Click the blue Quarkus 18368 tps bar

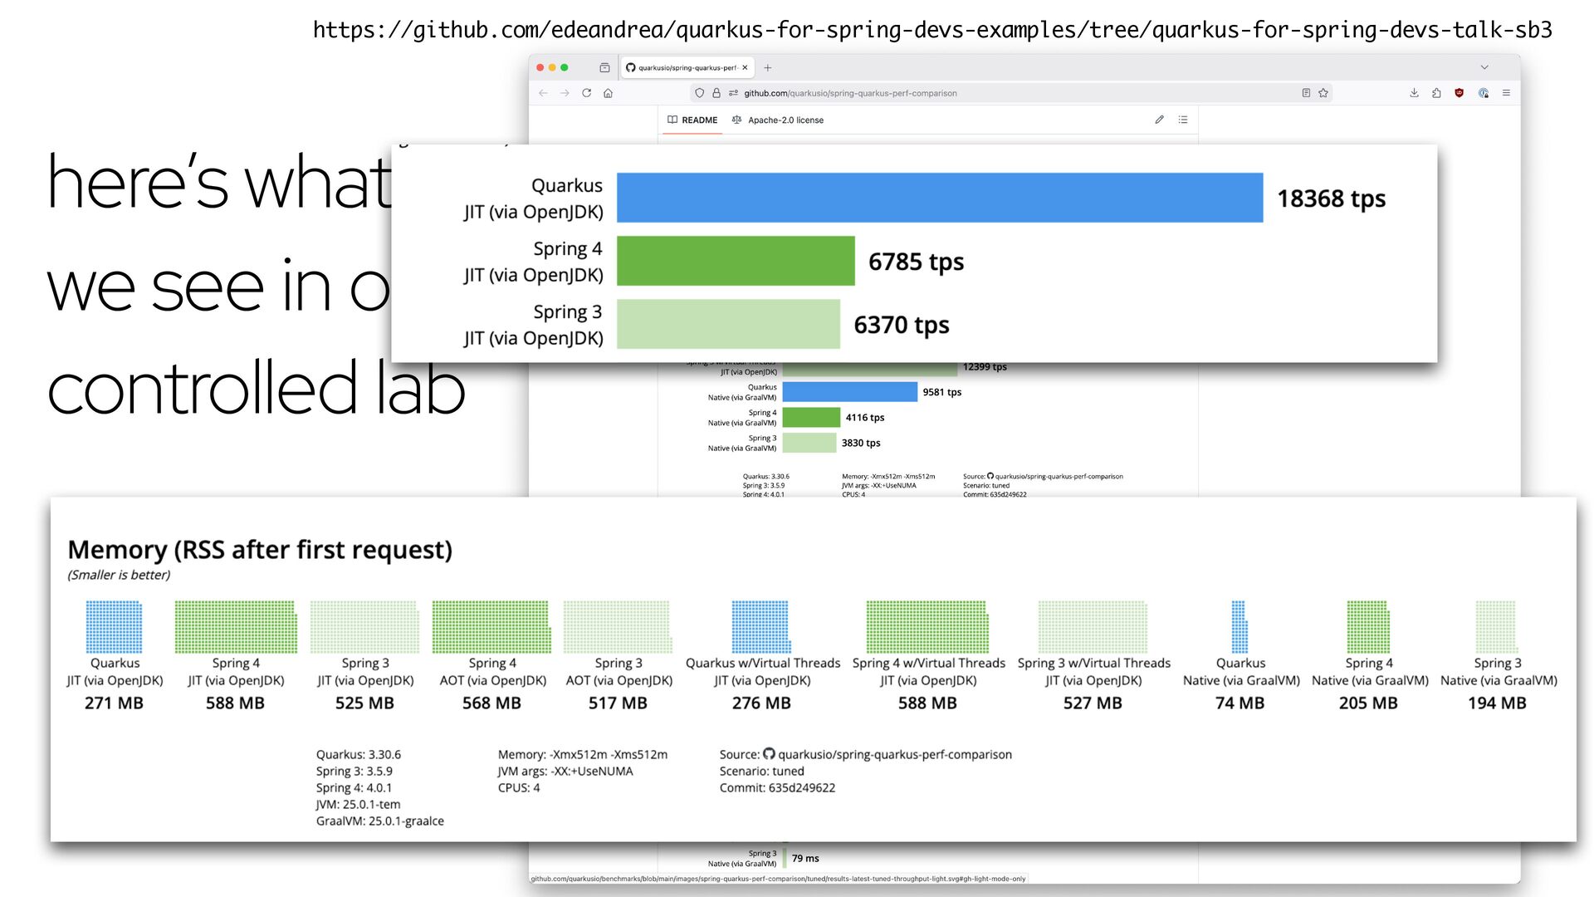[x=939, y=198]
